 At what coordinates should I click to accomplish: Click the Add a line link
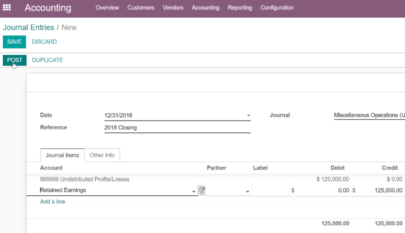pyautogui.click(x=53, y=201)
